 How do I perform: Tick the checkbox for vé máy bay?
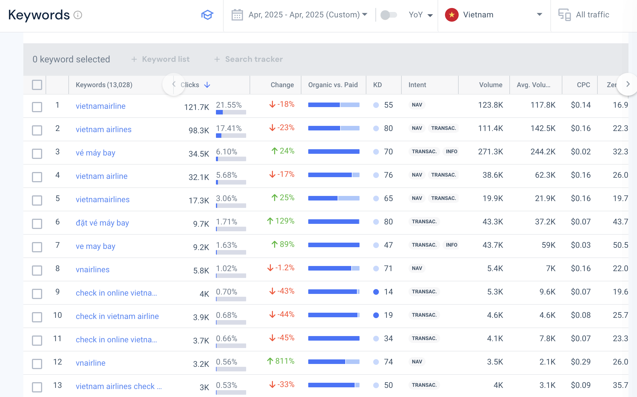click(37, 154)
